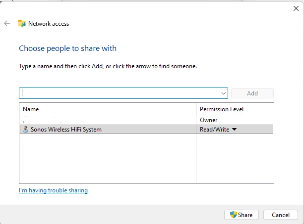Viewport: 304px width, 224px height.
Task: Select the Sonos Wireless HiFi System entry
Action: tap(66, 130)
